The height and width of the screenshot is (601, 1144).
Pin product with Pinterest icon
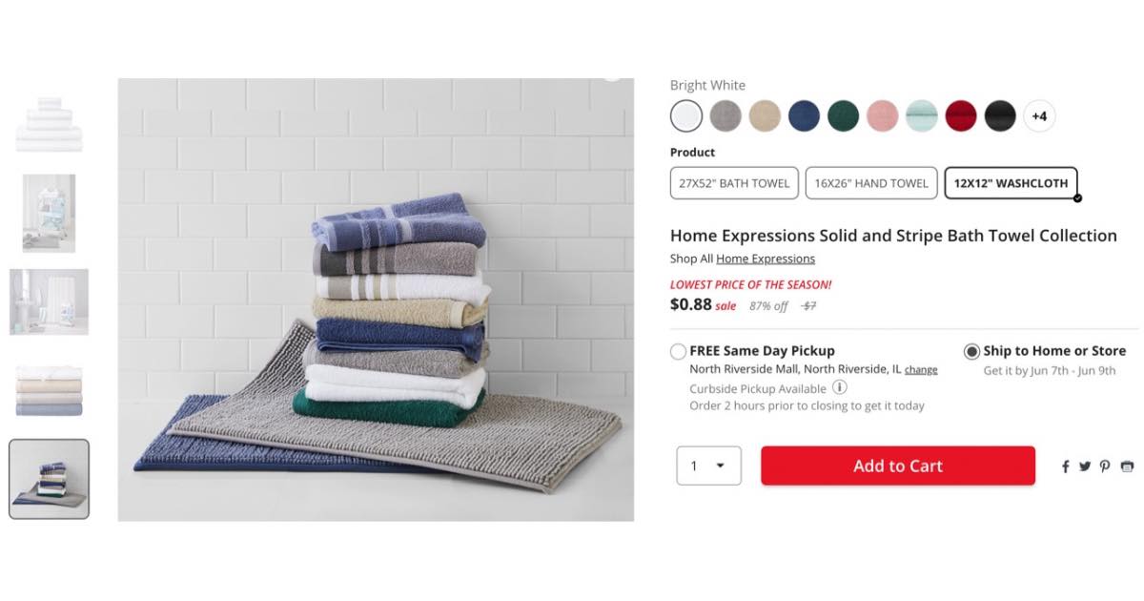[1105, 466]
